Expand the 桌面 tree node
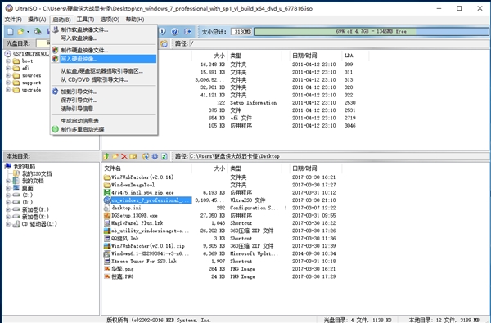 pos(8,188)
